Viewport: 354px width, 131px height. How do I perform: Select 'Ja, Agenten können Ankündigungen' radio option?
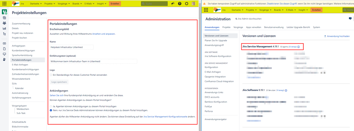coord(51,106)
